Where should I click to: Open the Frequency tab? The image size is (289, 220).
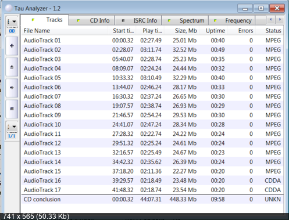(x=231, y=20)
